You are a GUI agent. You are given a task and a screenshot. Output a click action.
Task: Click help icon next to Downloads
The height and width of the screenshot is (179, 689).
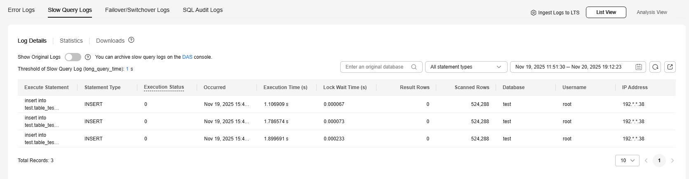click(x=131, y=40)
